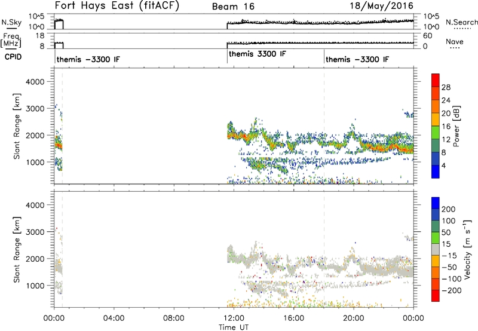Click the power panel 'Slant Range [km]' label

[x=17, y=126]
